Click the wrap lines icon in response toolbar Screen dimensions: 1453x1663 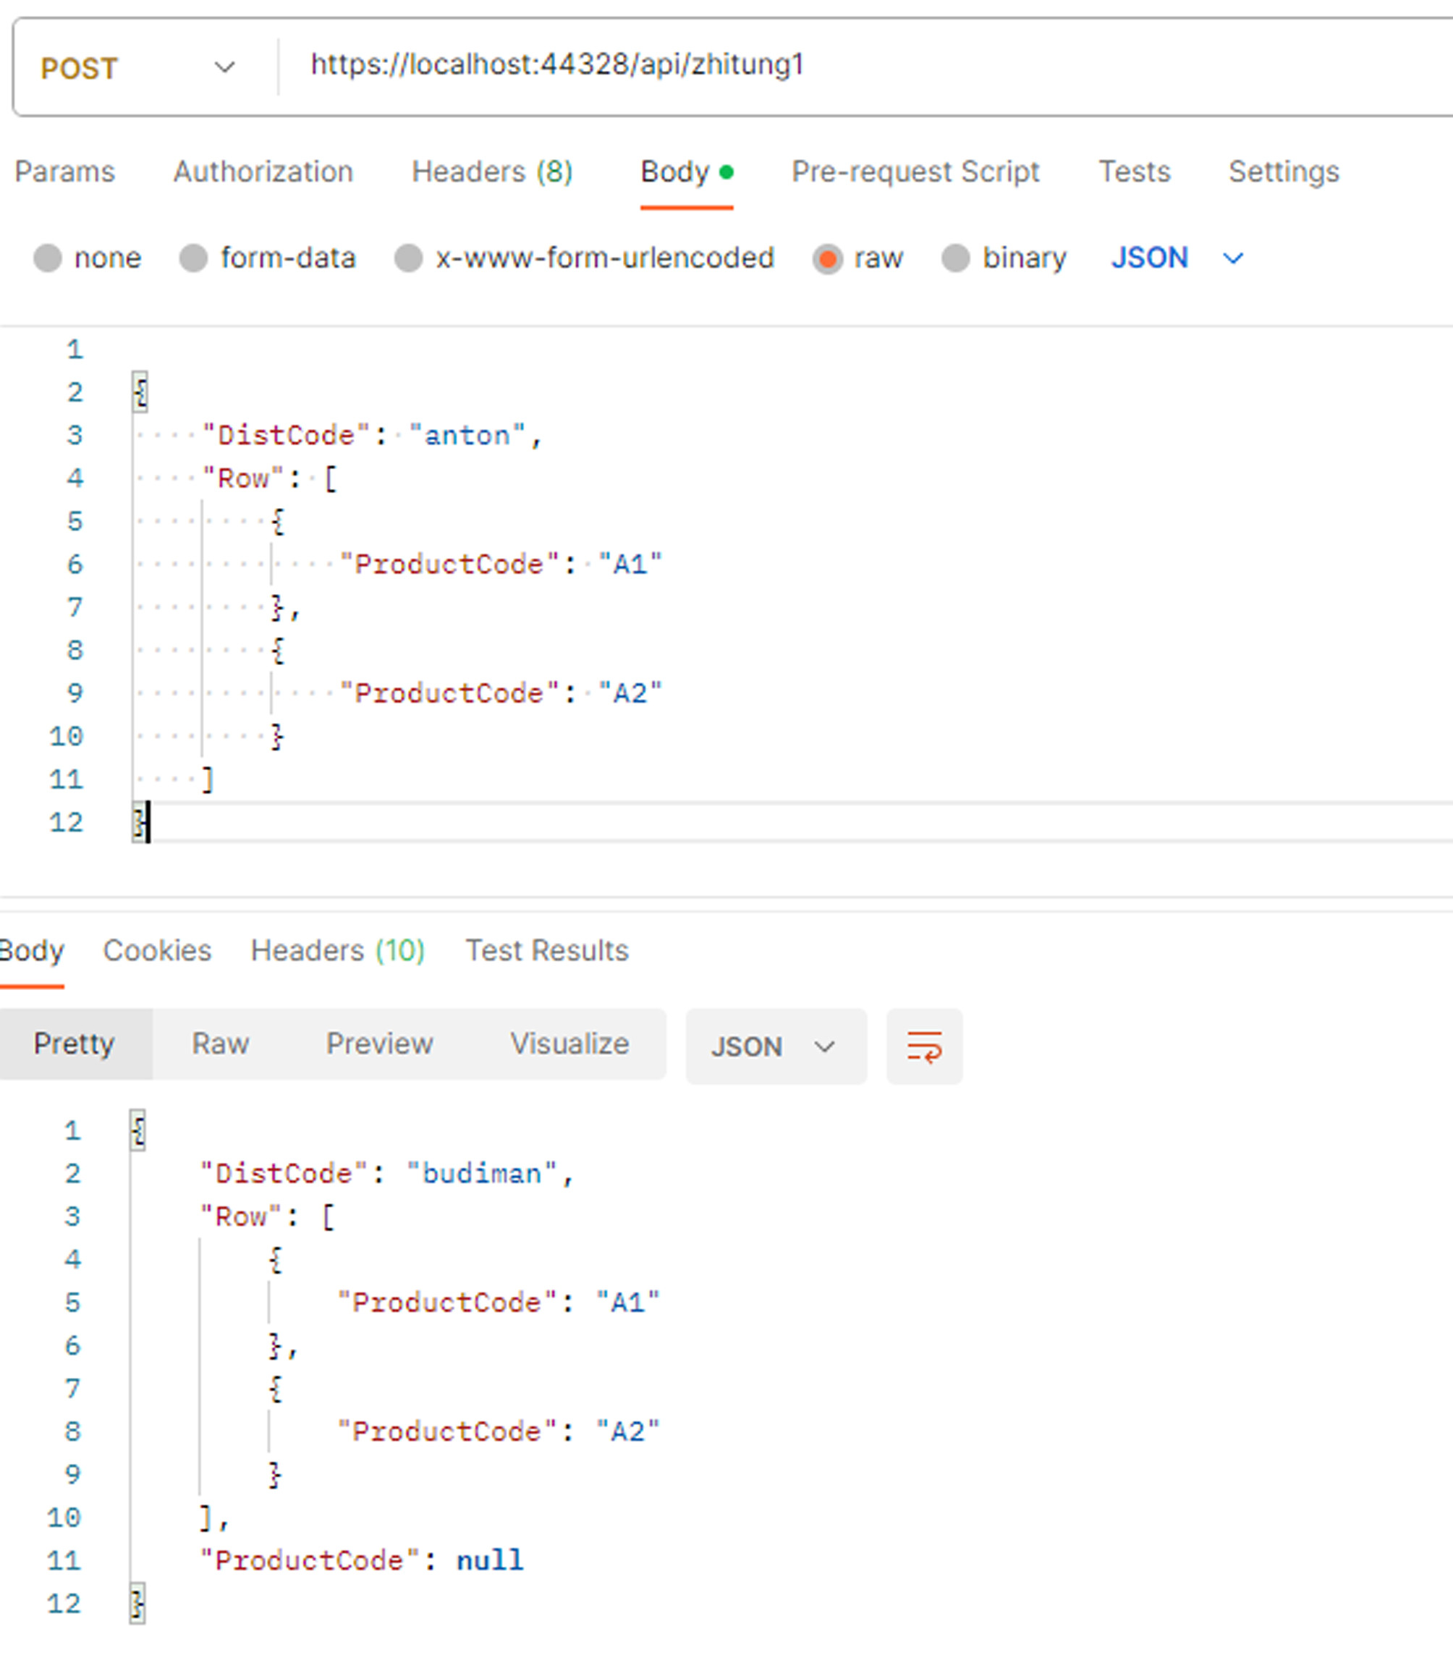click(923, 1046)
